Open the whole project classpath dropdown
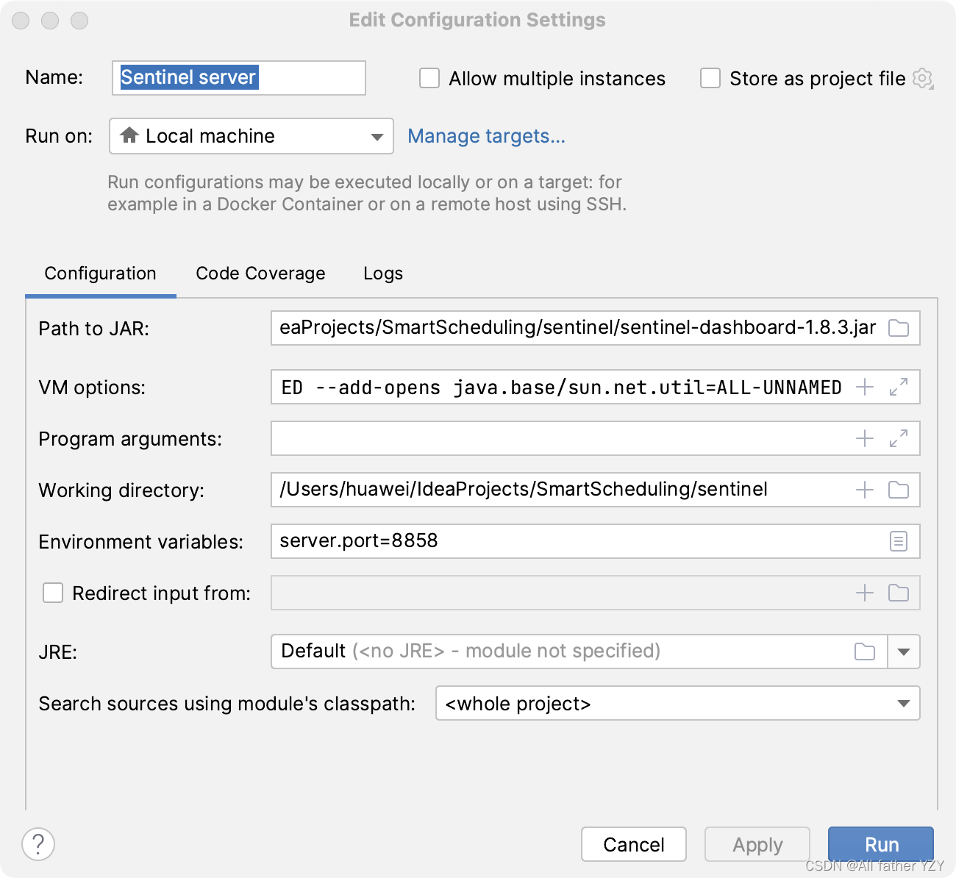956x878 pixels. 677,703
